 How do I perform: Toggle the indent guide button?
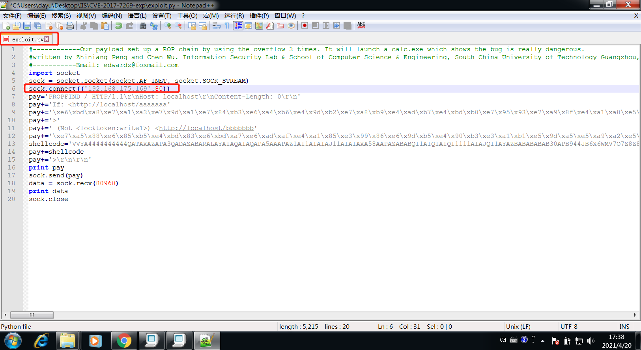click(x=238, y=26)
